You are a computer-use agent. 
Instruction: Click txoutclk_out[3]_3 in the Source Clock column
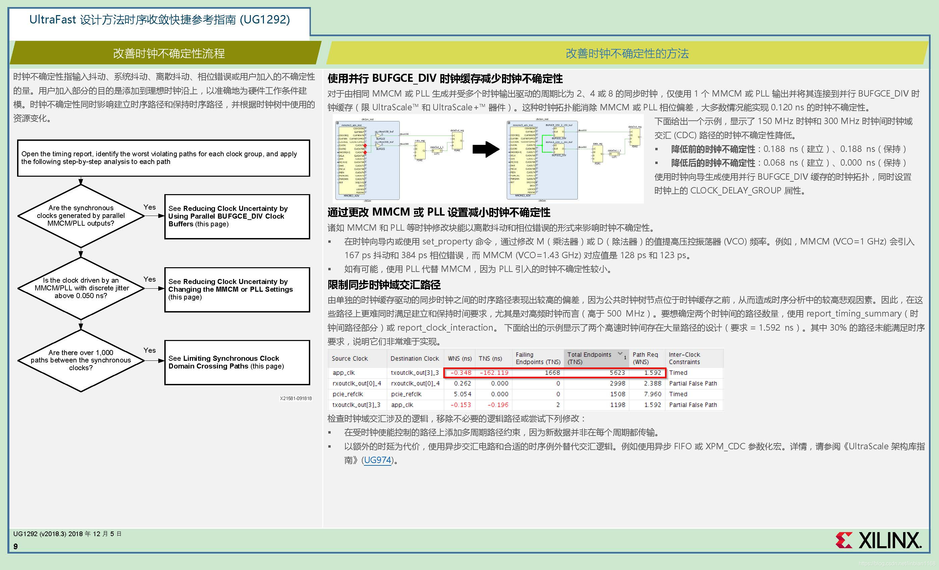(356, 405)
